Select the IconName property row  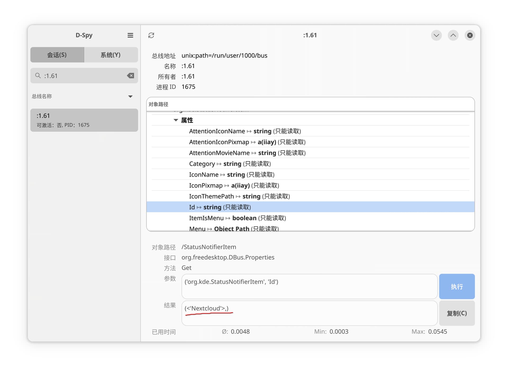pos(310,174)
